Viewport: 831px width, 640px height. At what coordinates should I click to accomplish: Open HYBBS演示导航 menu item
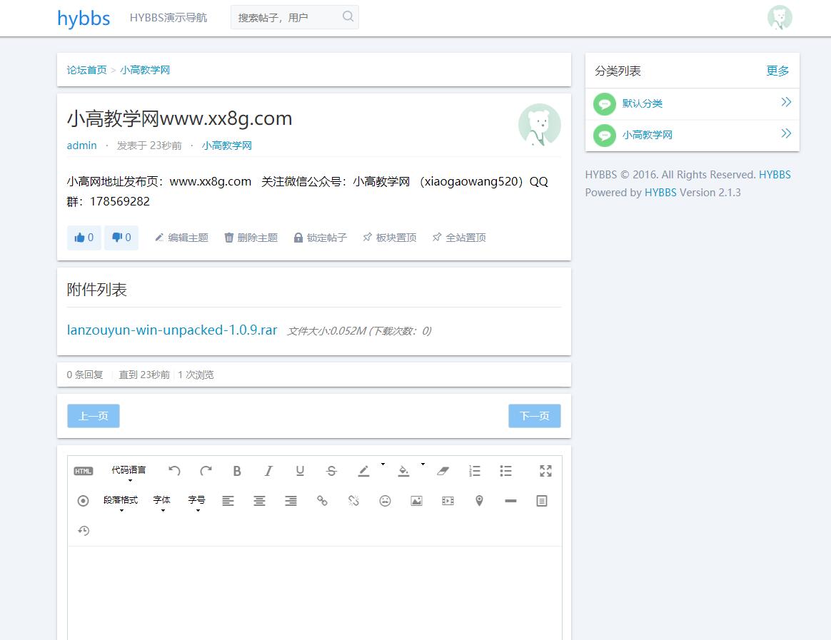[x=168, y=18]
